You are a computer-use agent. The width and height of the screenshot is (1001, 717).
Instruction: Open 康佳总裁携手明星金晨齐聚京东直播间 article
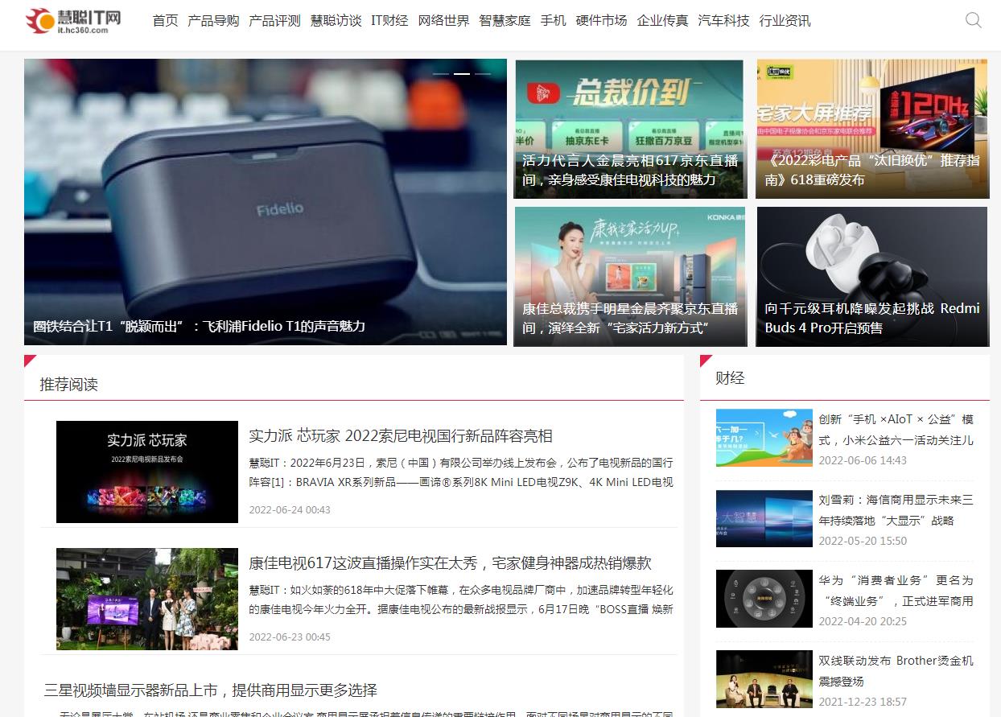coord(630,318)
